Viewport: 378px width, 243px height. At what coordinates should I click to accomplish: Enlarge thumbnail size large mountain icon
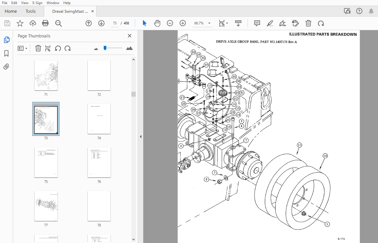[x=129, y=48]
